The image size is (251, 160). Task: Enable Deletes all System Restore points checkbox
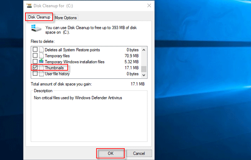(x=35, y=49)
